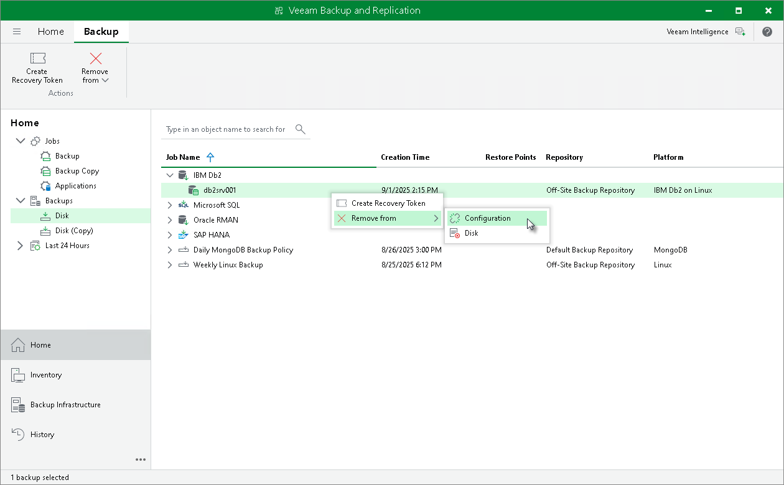
Task: Click the search magnifier icon
Action: 300,129
